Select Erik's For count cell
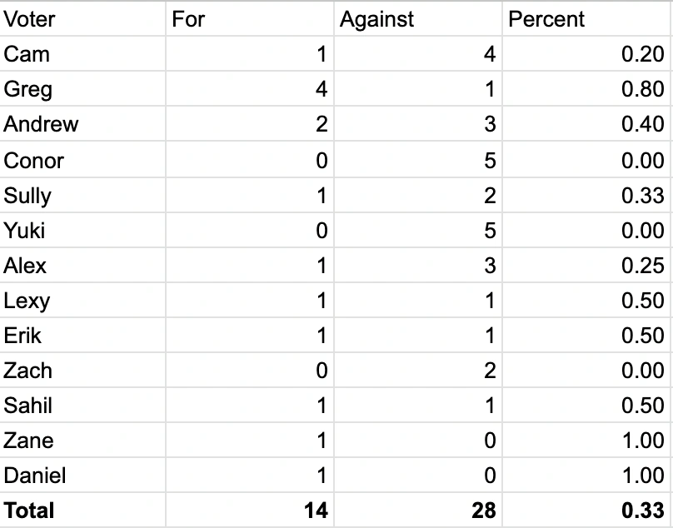 click(x=322, y=336)
